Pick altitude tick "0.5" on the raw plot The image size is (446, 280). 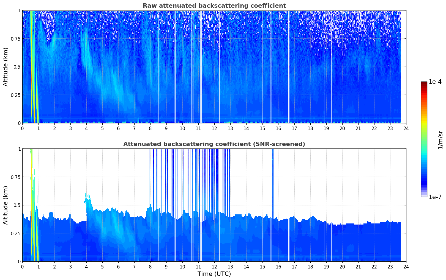point(17,67)
